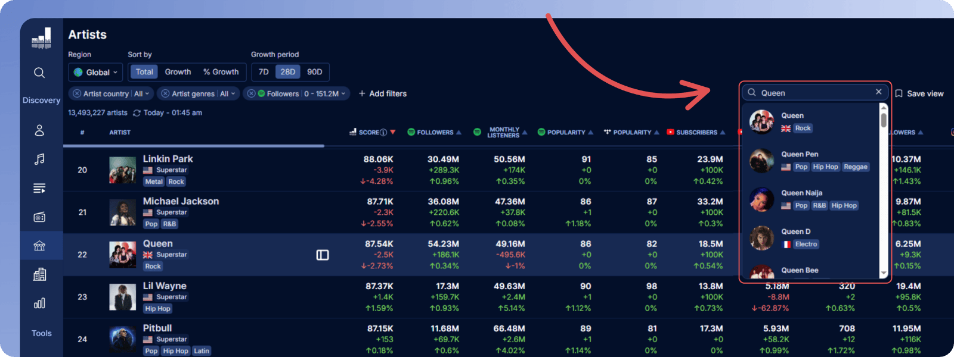Open the person-shaped Artists sidebar icon
Screen dimensions: 954x357
39,130
